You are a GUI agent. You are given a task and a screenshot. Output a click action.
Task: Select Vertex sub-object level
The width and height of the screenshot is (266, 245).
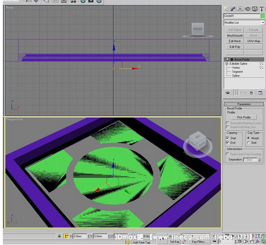point(236,68)
